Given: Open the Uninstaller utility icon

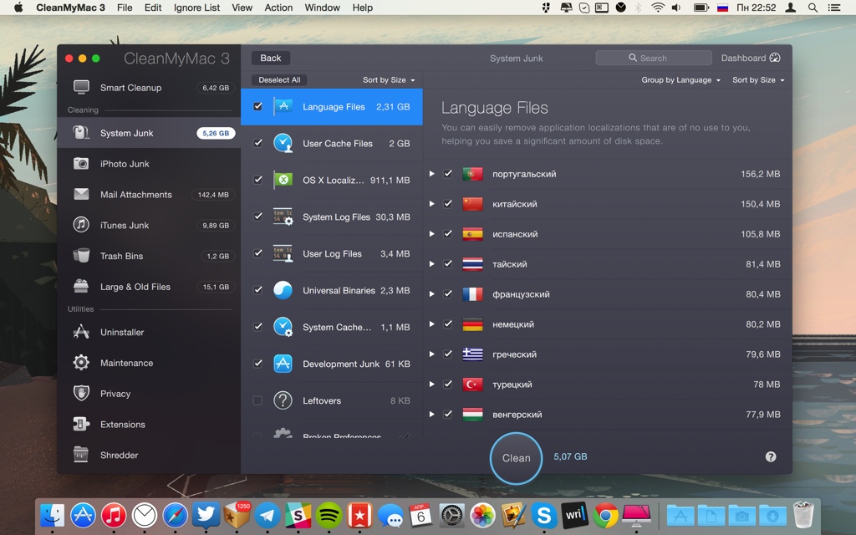Looking at the screenshot, I should tap(81, 331).
